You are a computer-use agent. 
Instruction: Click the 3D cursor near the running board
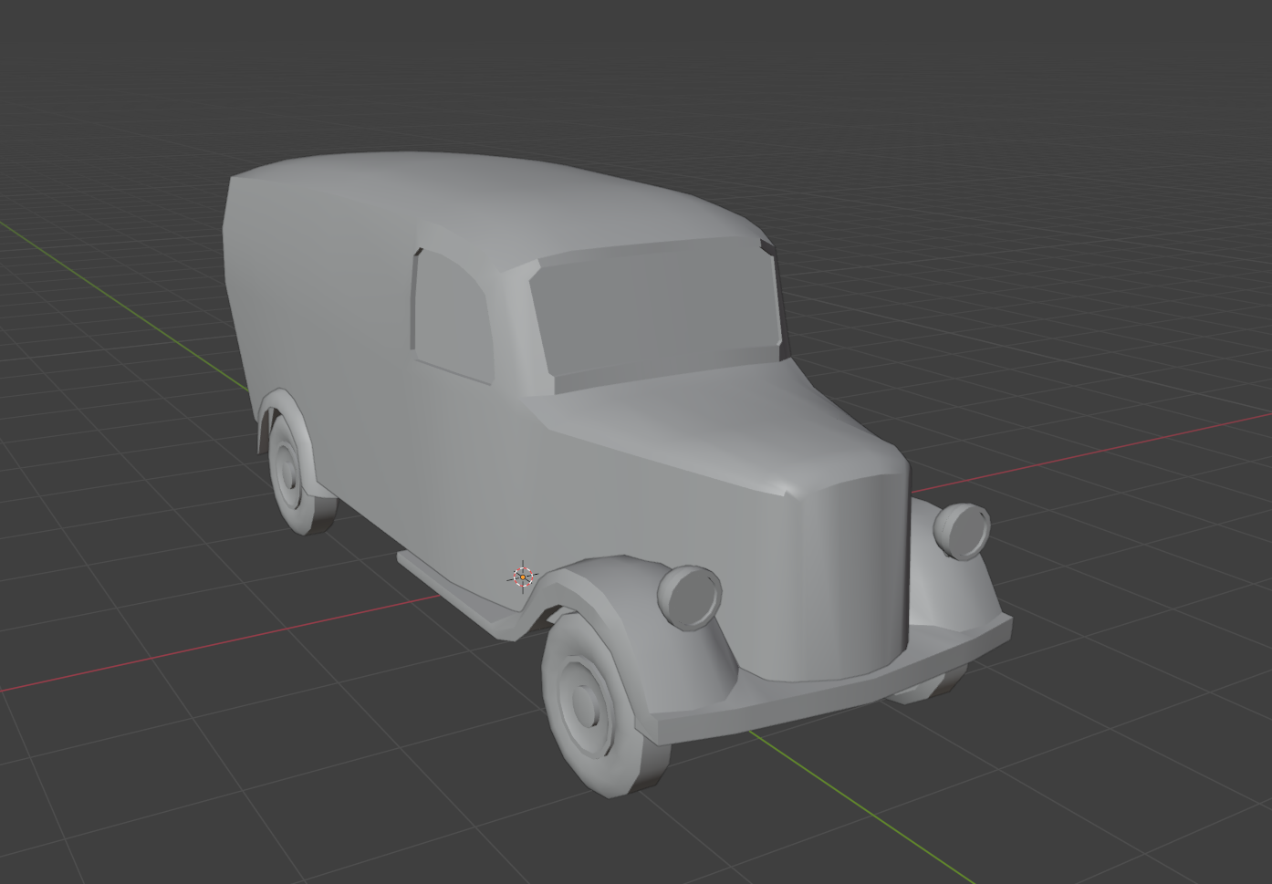point(523,576)
